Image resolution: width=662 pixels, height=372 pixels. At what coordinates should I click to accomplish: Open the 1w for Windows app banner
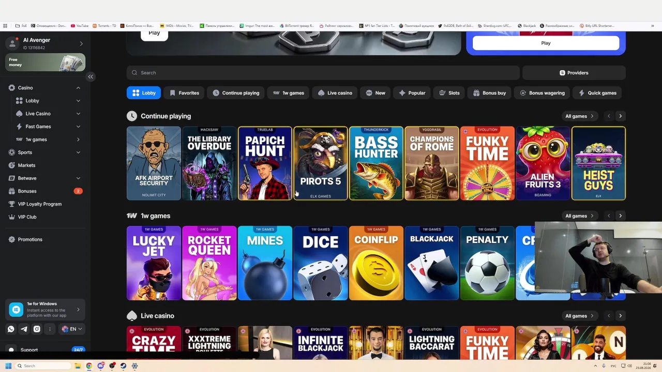(45, 309)
